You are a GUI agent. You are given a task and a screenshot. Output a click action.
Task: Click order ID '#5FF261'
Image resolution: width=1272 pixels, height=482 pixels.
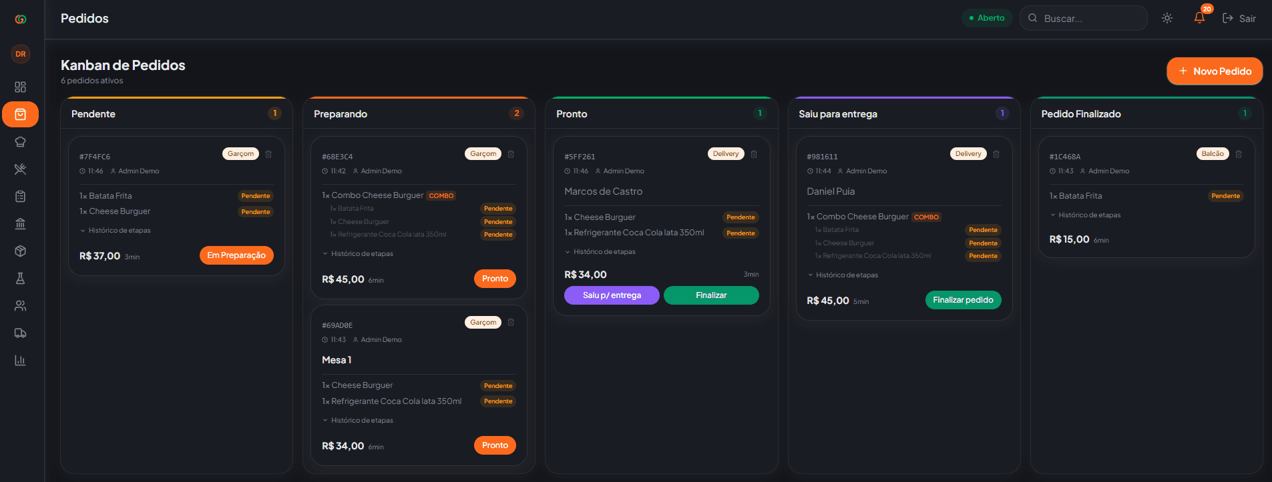pyautogui.click(x=580, y=157)
